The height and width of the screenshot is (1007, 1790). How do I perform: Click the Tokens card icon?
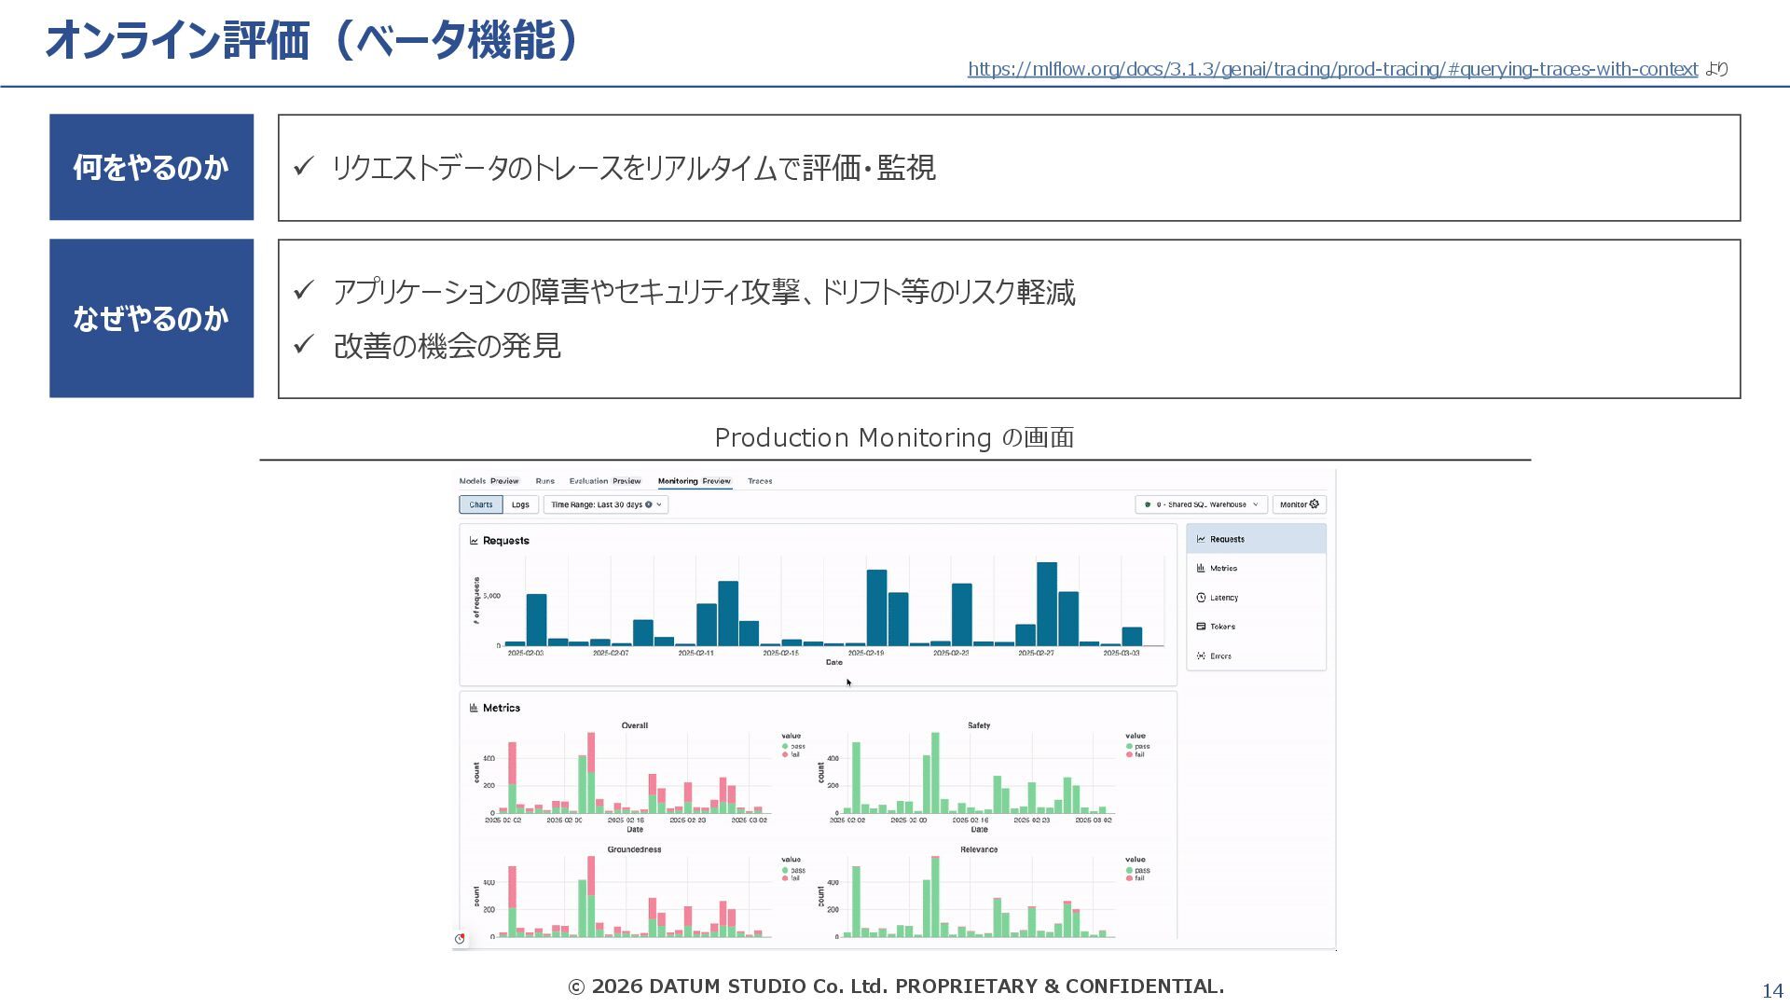tap(1201, 627)
